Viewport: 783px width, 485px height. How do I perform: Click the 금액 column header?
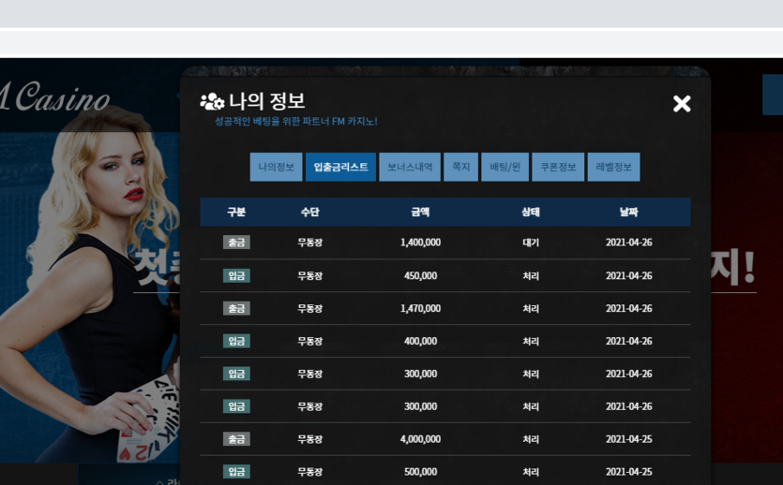click(x=420, y=212)
